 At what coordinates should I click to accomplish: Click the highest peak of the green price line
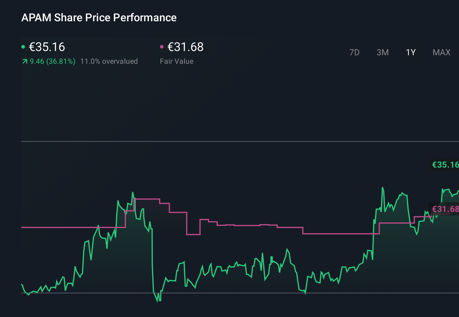point(383,187)
